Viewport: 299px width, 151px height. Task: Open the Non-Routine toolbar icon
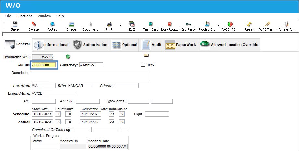tap(169, 24)
